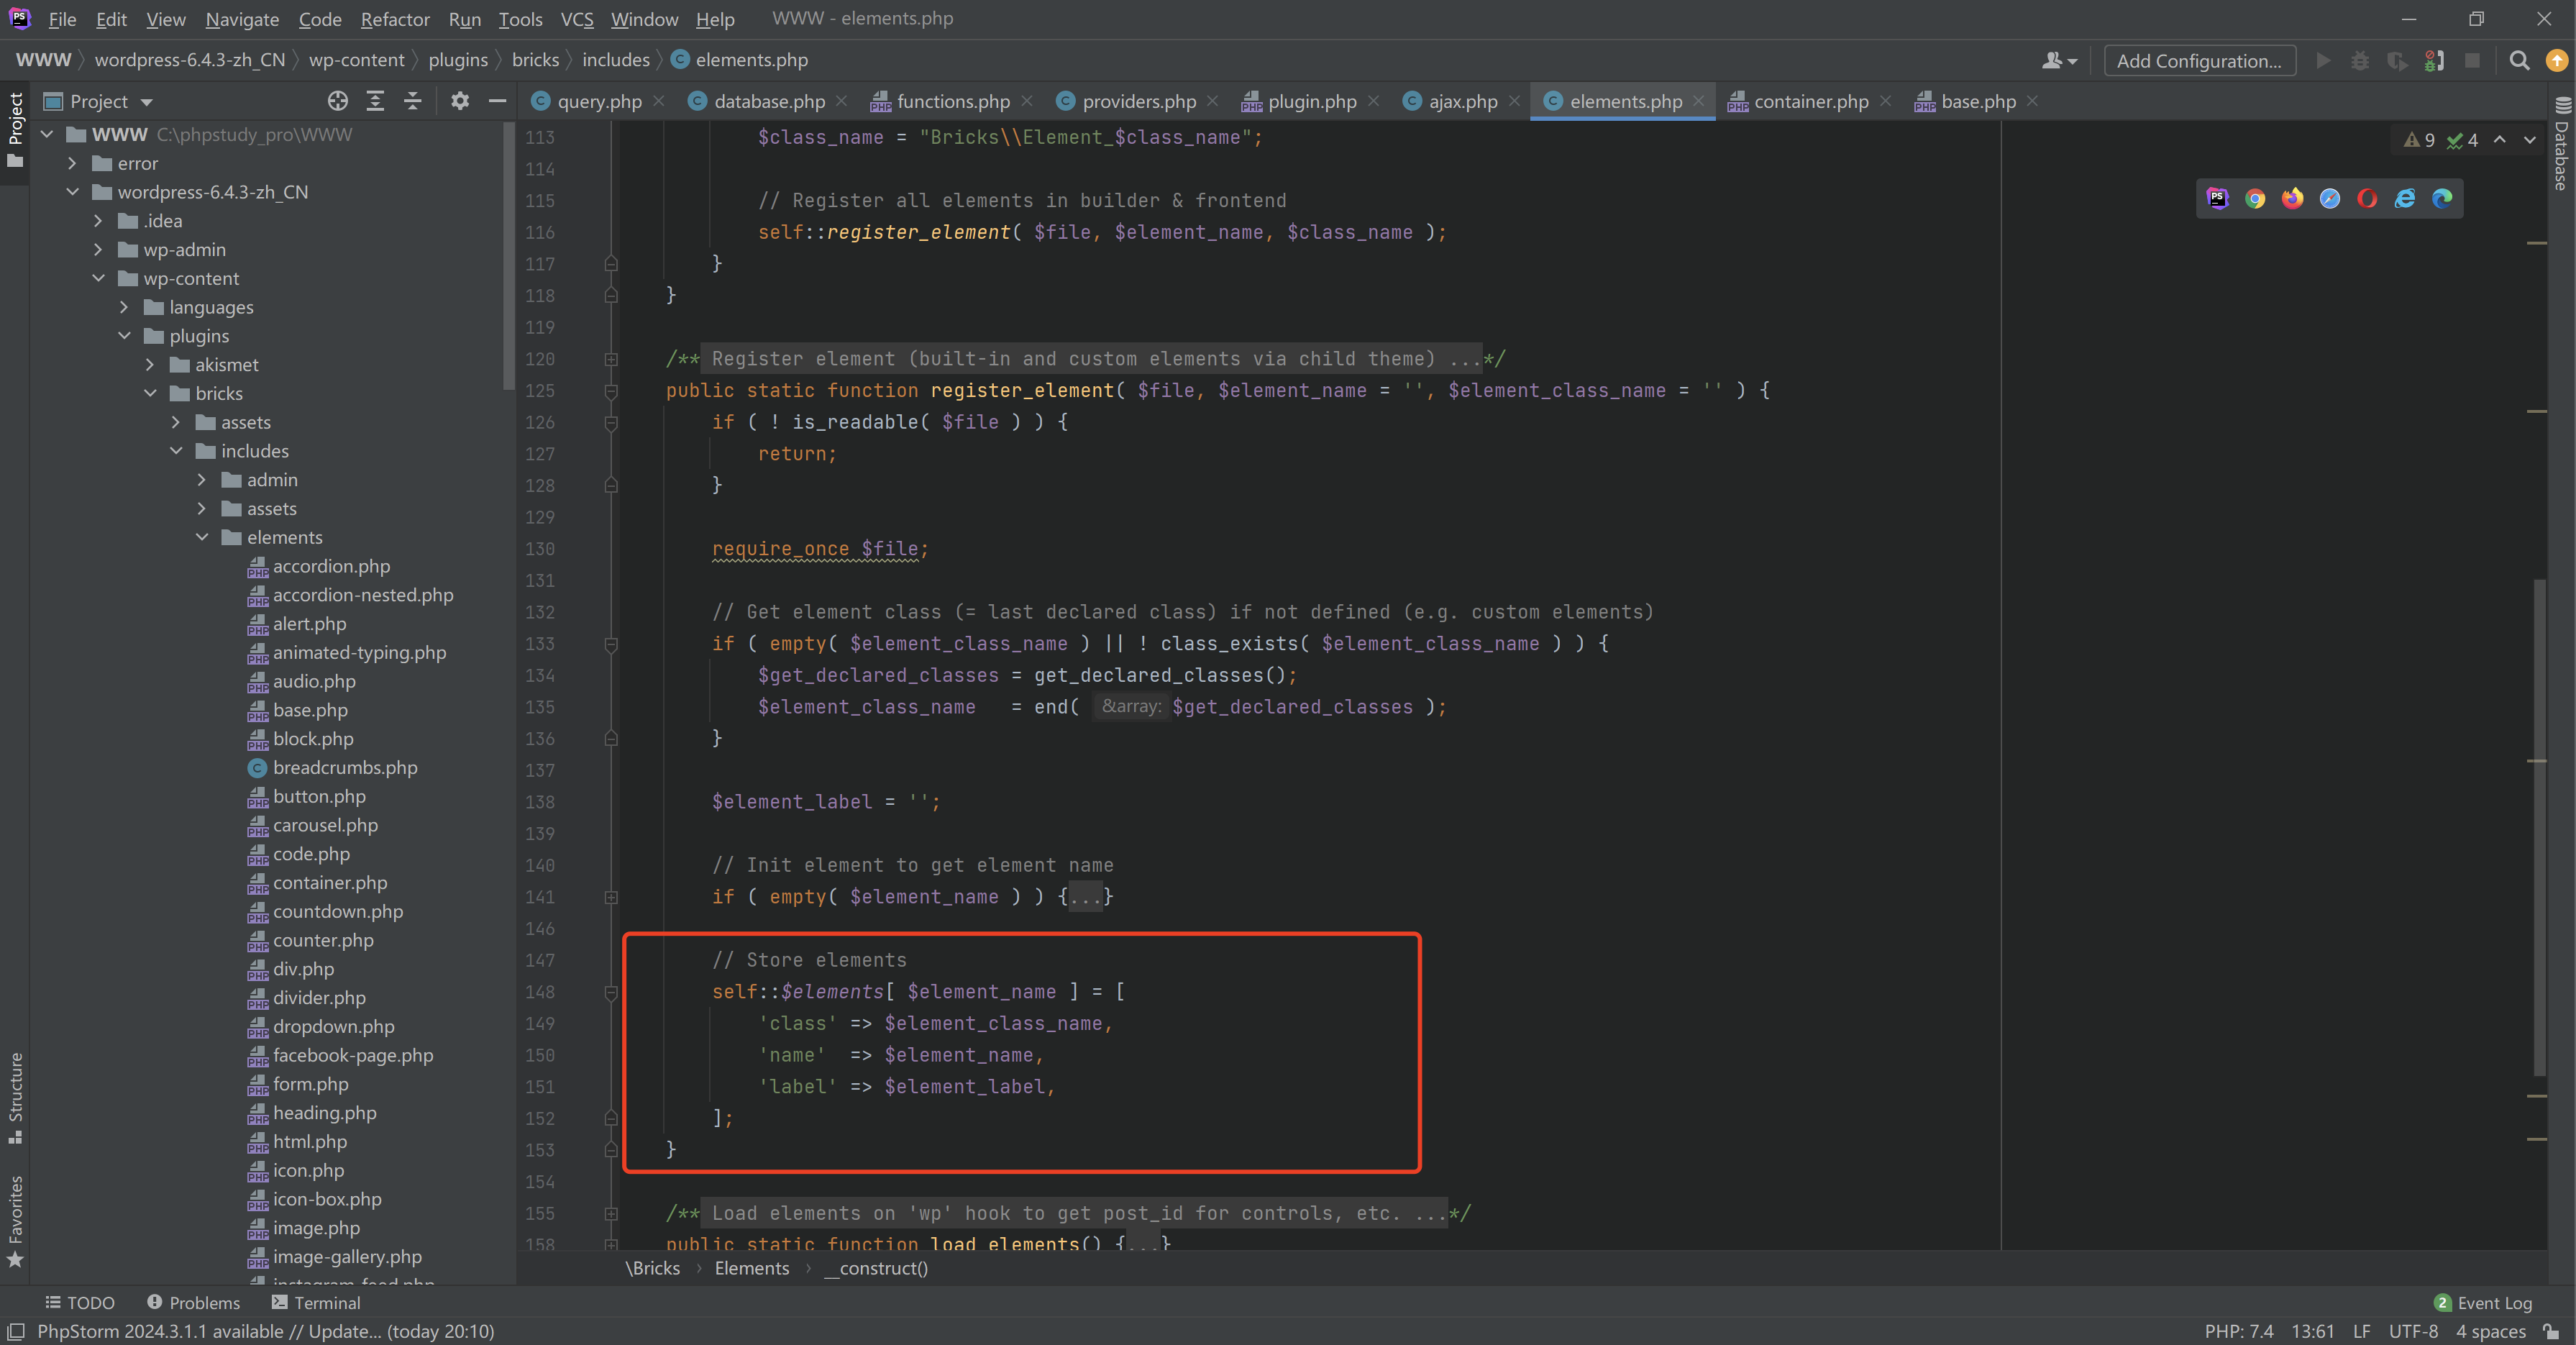2576x1345 pixels.
Task: Open in PhpStorm built-in preview browser icon
Action: [x=2217, y=198]
